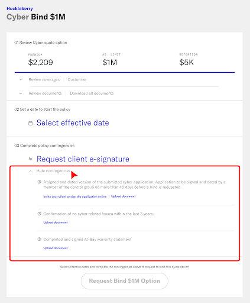250x303 pixels.
Task: Click Download all documents
Action: tap(92, 94)
